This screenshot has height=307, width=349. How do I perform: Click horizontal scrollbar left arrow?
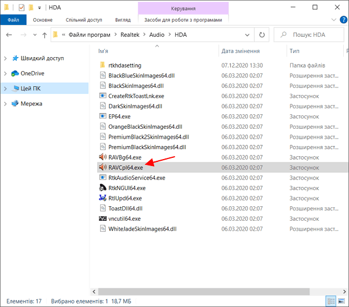pyautogui.click(x=94, y=291)
